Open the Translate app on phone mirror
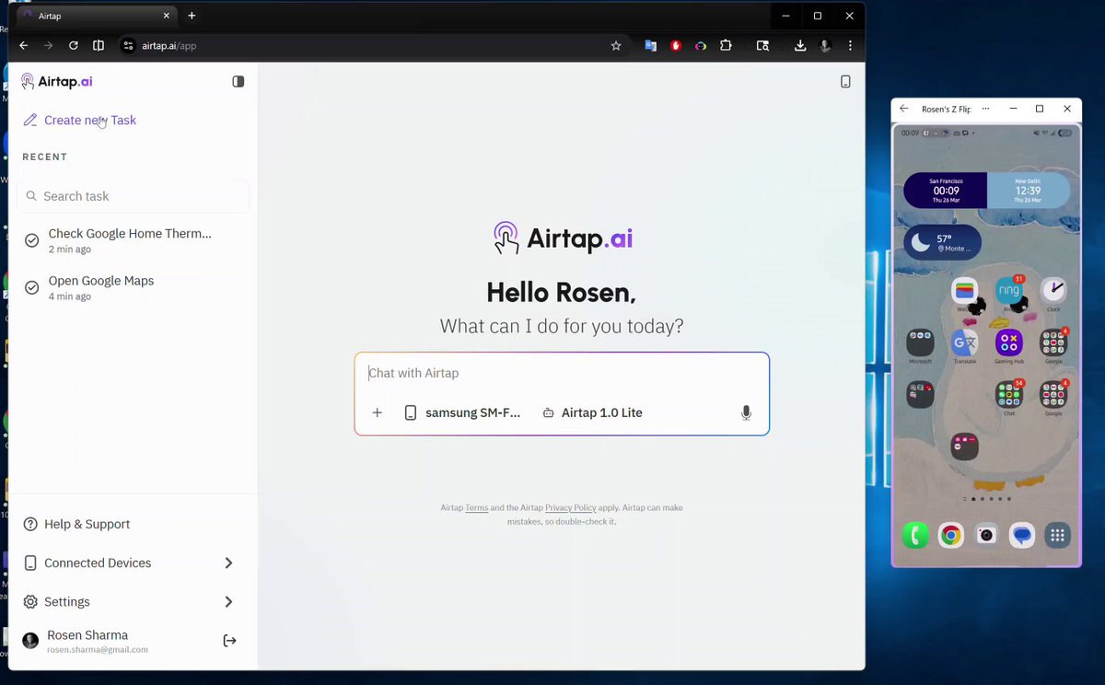The height and width of the screenshot is (685, 1105). [x=965, y=343]
